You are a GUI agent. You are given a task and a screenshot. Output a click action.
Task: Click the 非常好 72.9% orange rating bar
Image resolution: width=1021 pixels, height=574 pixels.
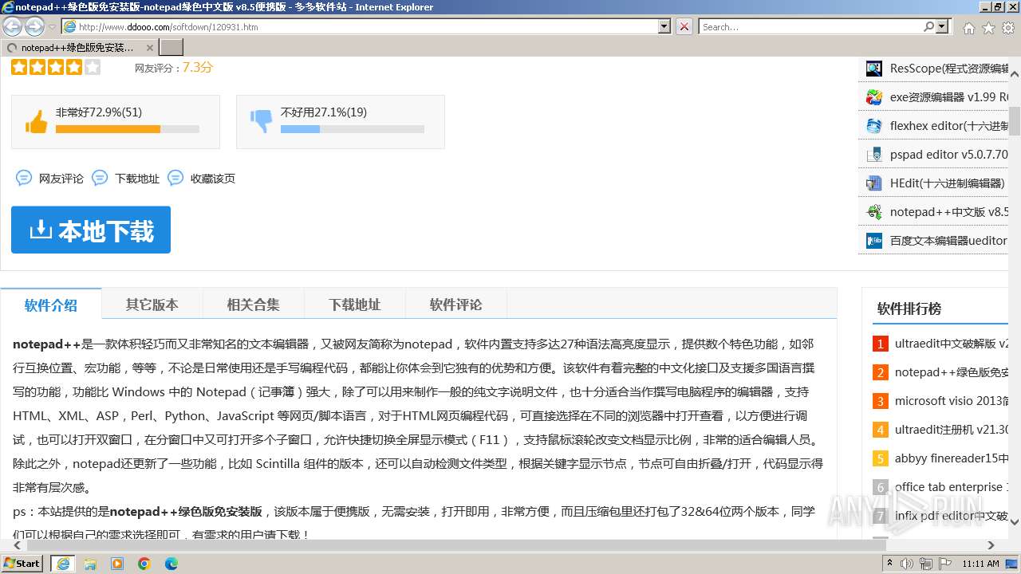(x=108, y=128)
